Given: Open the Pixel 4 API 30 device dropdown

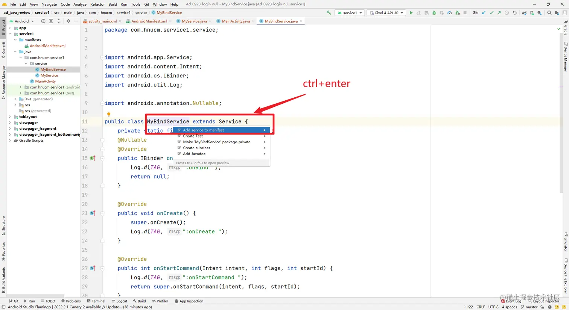Looking at the screenshot, I should (x=386, y=13).
